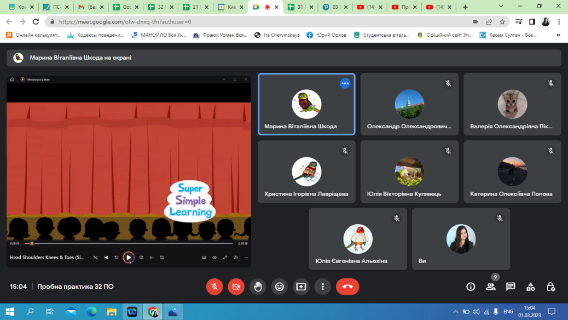This screenshot has height=320, width=568.
Task: Bookmark this page with the star icon
Action: (502, 22)
